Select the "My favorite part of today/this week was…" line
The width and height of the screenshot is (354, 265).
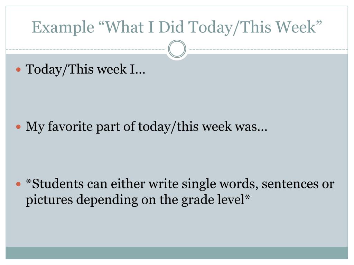tap(147, 127)
